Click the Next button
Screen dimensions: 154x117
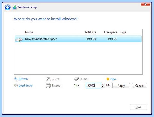(x=138, y=107)
